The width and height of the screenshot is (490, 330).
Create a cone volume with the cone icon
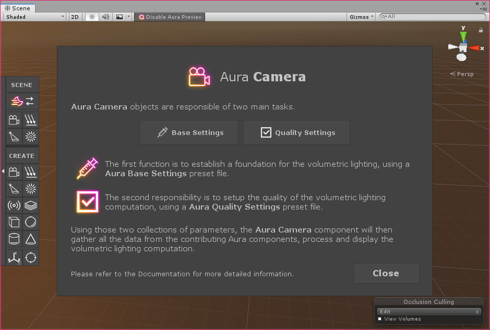pos(31,239)
